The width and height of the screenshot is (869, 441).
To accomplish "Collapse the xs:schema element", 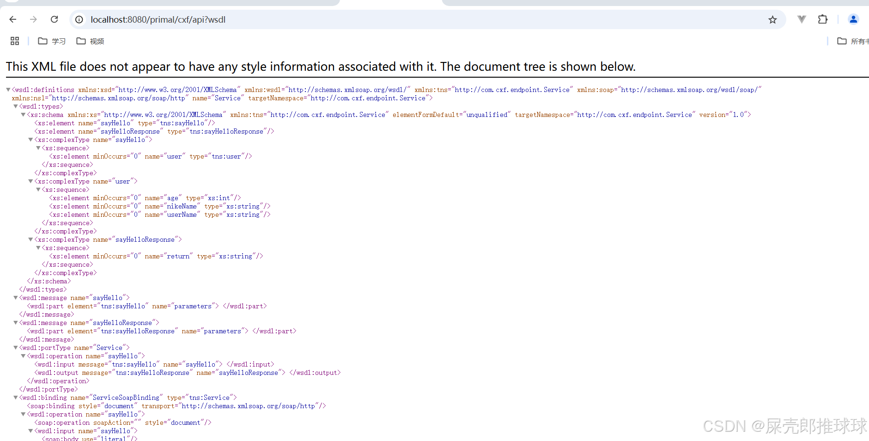I will (x=23, y=115).
